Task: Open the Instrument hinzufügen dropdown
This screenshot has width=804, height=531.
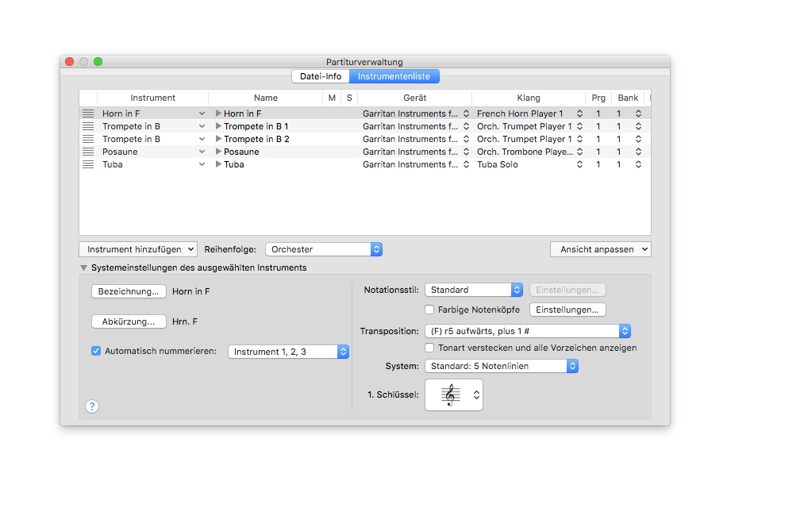Action: point(138,249)
